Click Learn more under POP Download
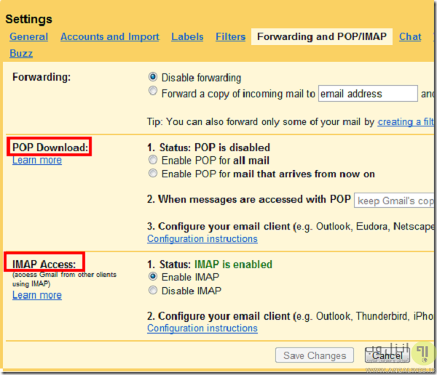 [x=37, y=160]
